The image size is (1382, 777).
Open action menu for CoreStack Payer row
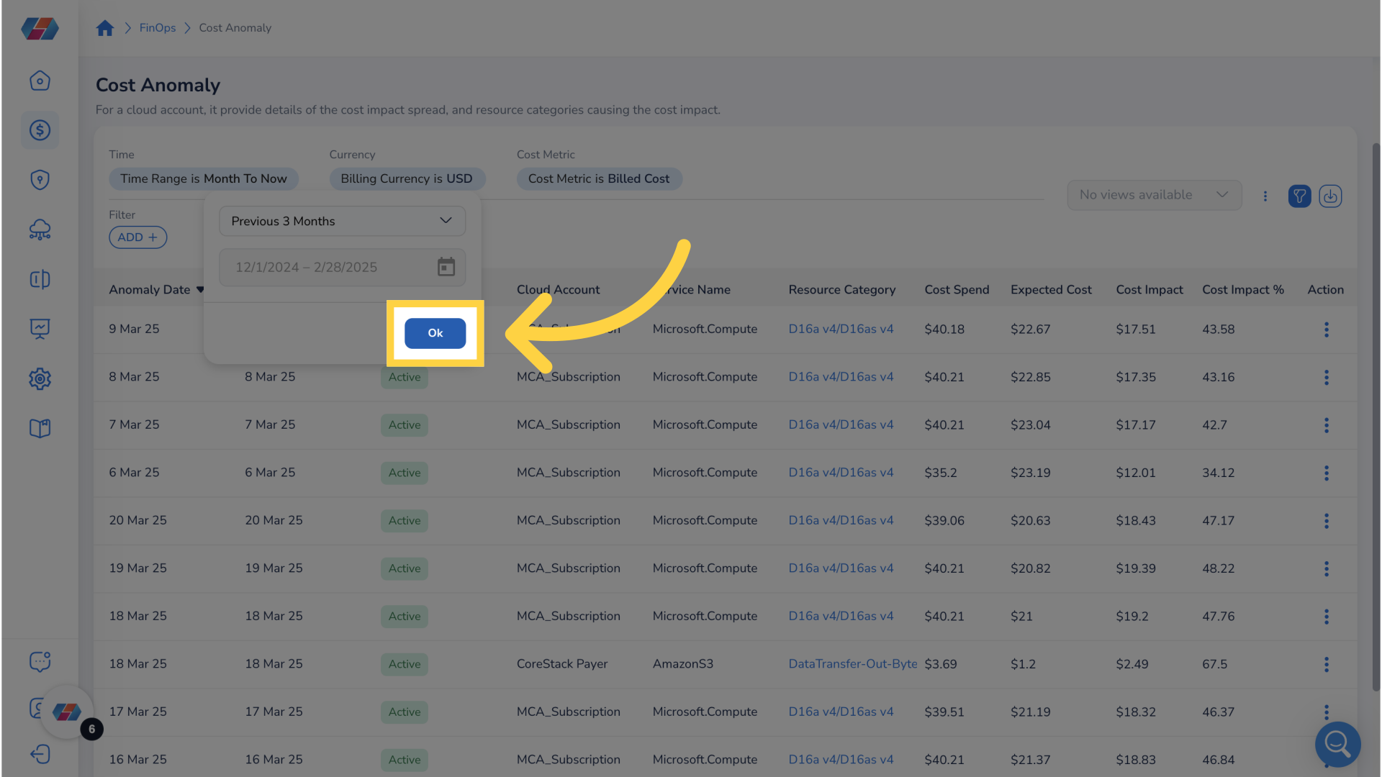(x=1326, y=664)
